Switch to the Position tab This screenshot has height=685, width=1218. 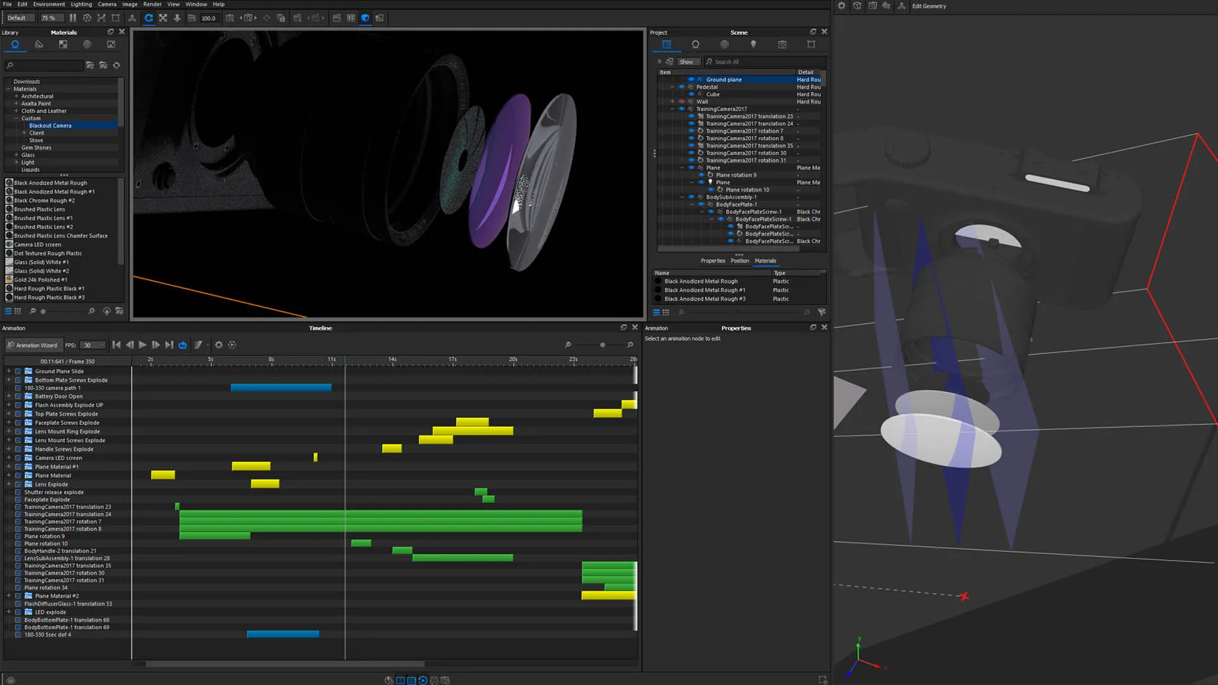740,261
